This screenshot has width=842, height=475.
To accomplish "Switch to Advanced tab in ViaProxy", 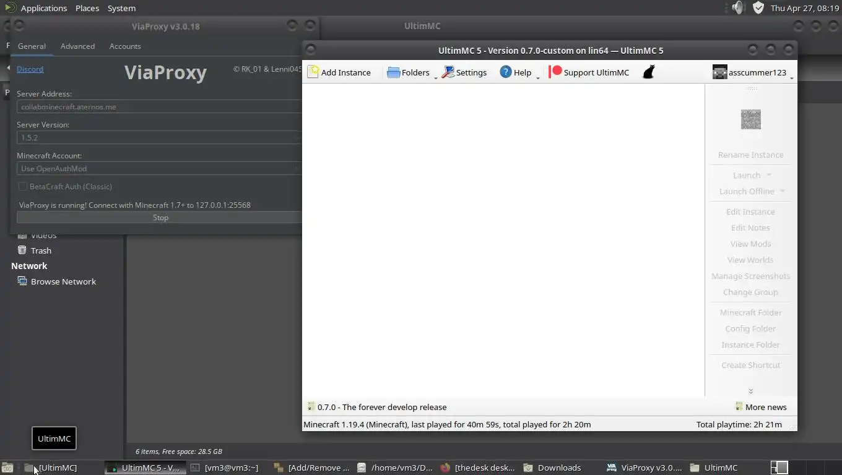I will [77, 46].
